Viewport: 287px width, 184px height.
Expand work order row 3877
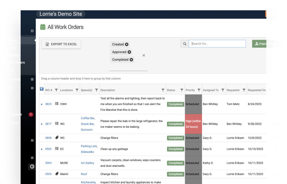coord(42,124)
